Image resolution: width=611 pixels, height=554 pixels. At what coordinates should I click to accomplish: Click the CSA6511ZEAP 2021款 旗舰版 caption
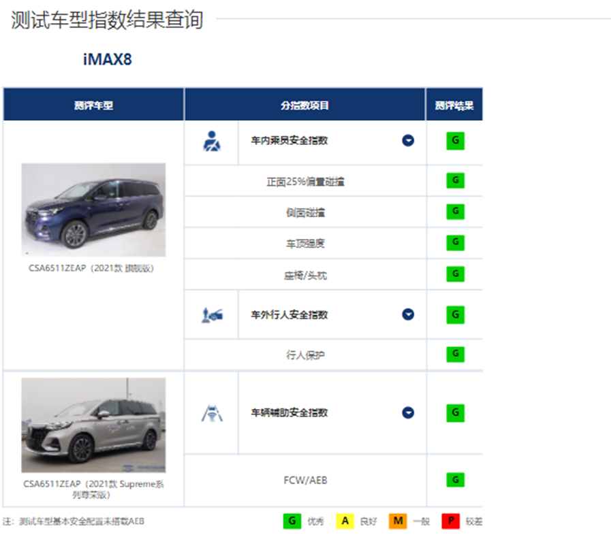(x=91, y=268)
